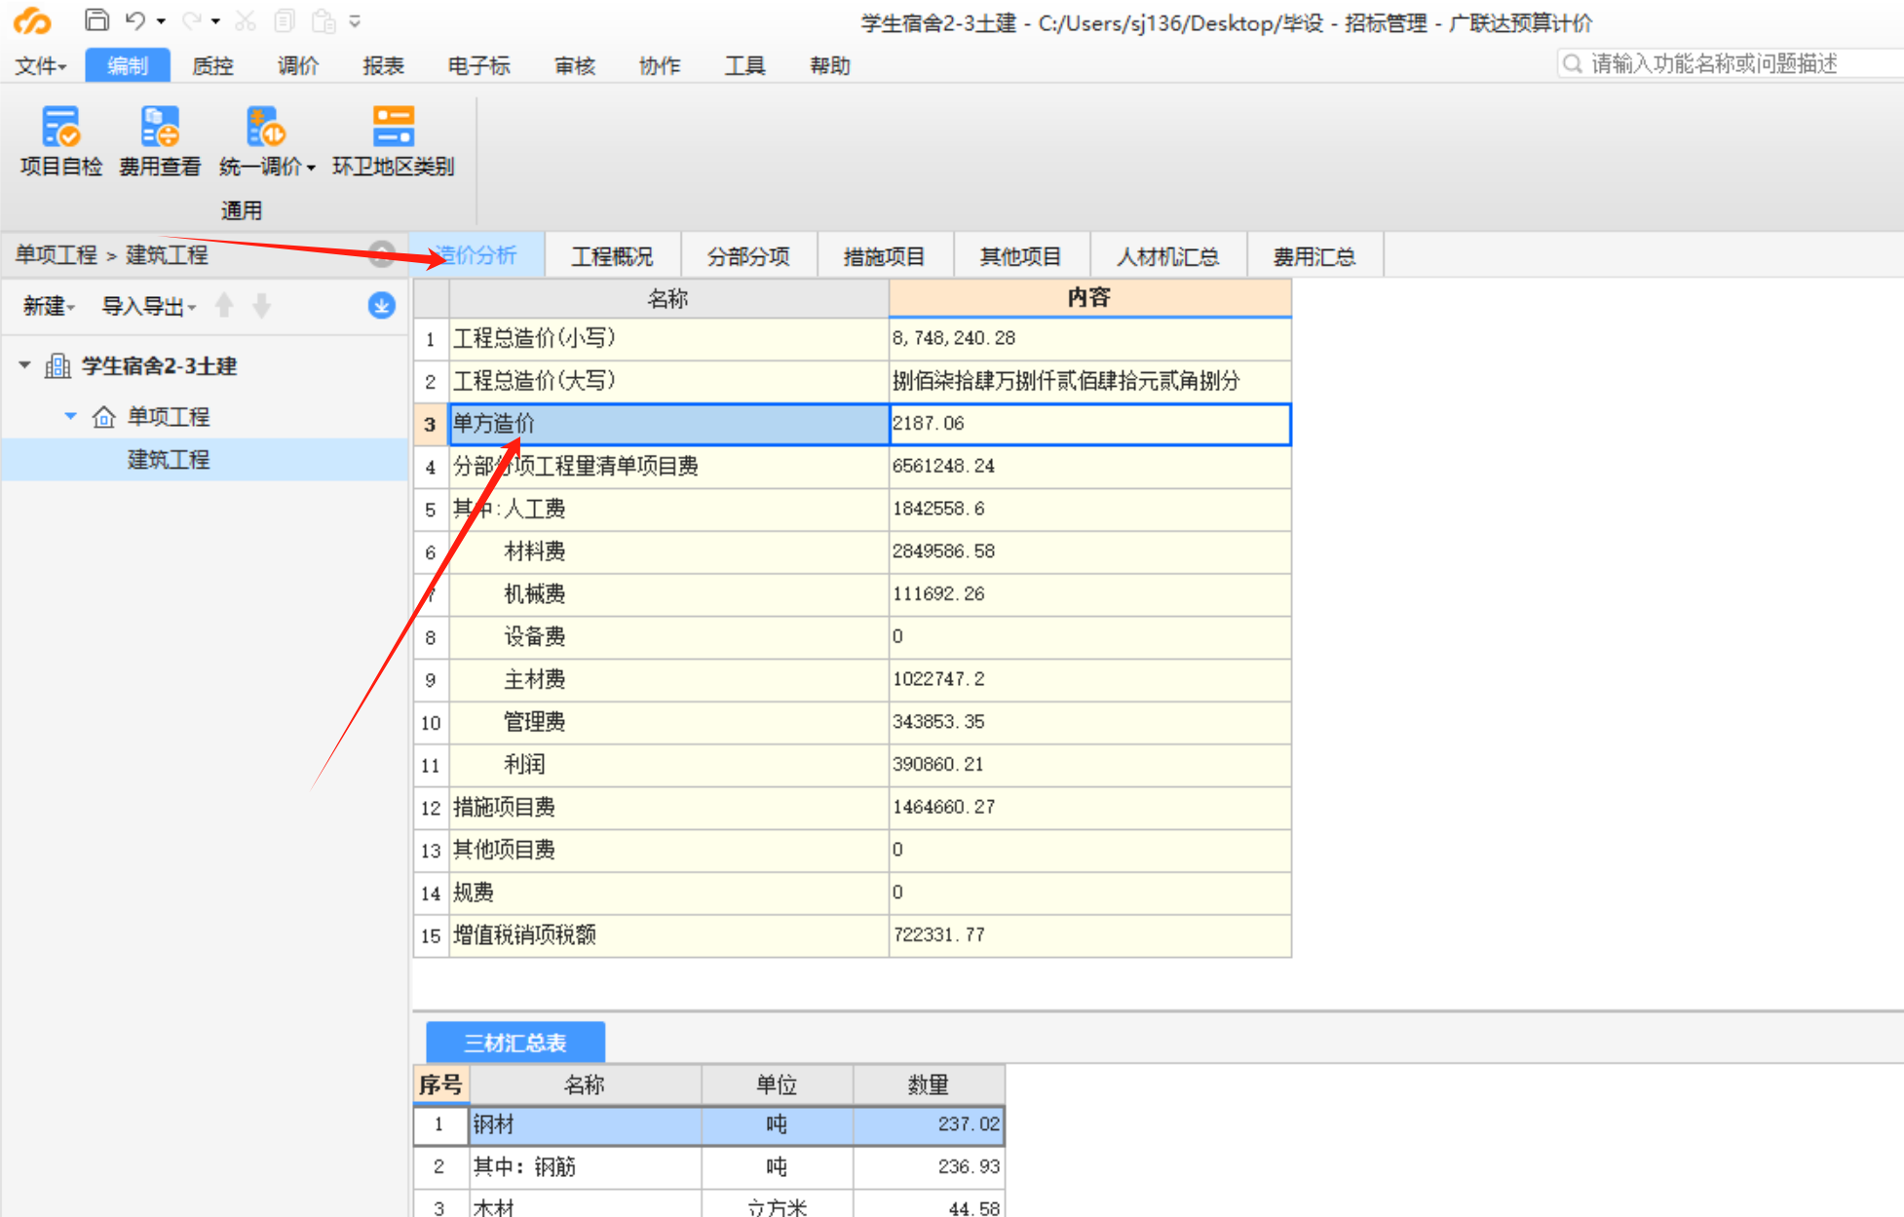Screen dimensions: 1904x1217
Task: Collapse the 学生宿舍2-3土建 tree node
Action: tap(25, 365)
